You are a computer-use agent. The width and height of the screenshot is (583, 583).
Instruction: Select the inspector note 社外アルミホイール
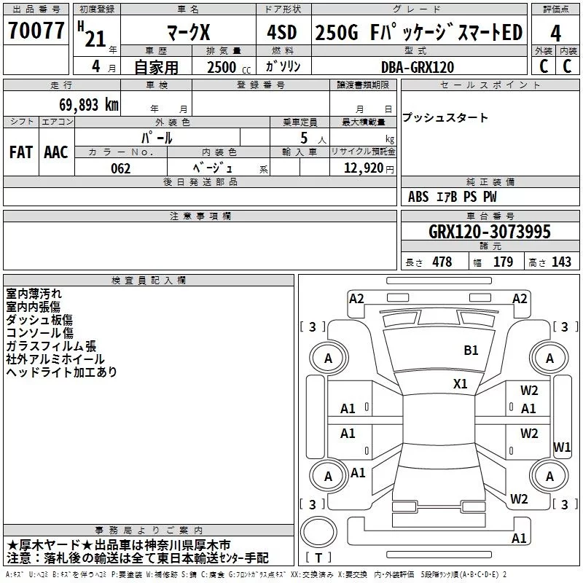55,359
